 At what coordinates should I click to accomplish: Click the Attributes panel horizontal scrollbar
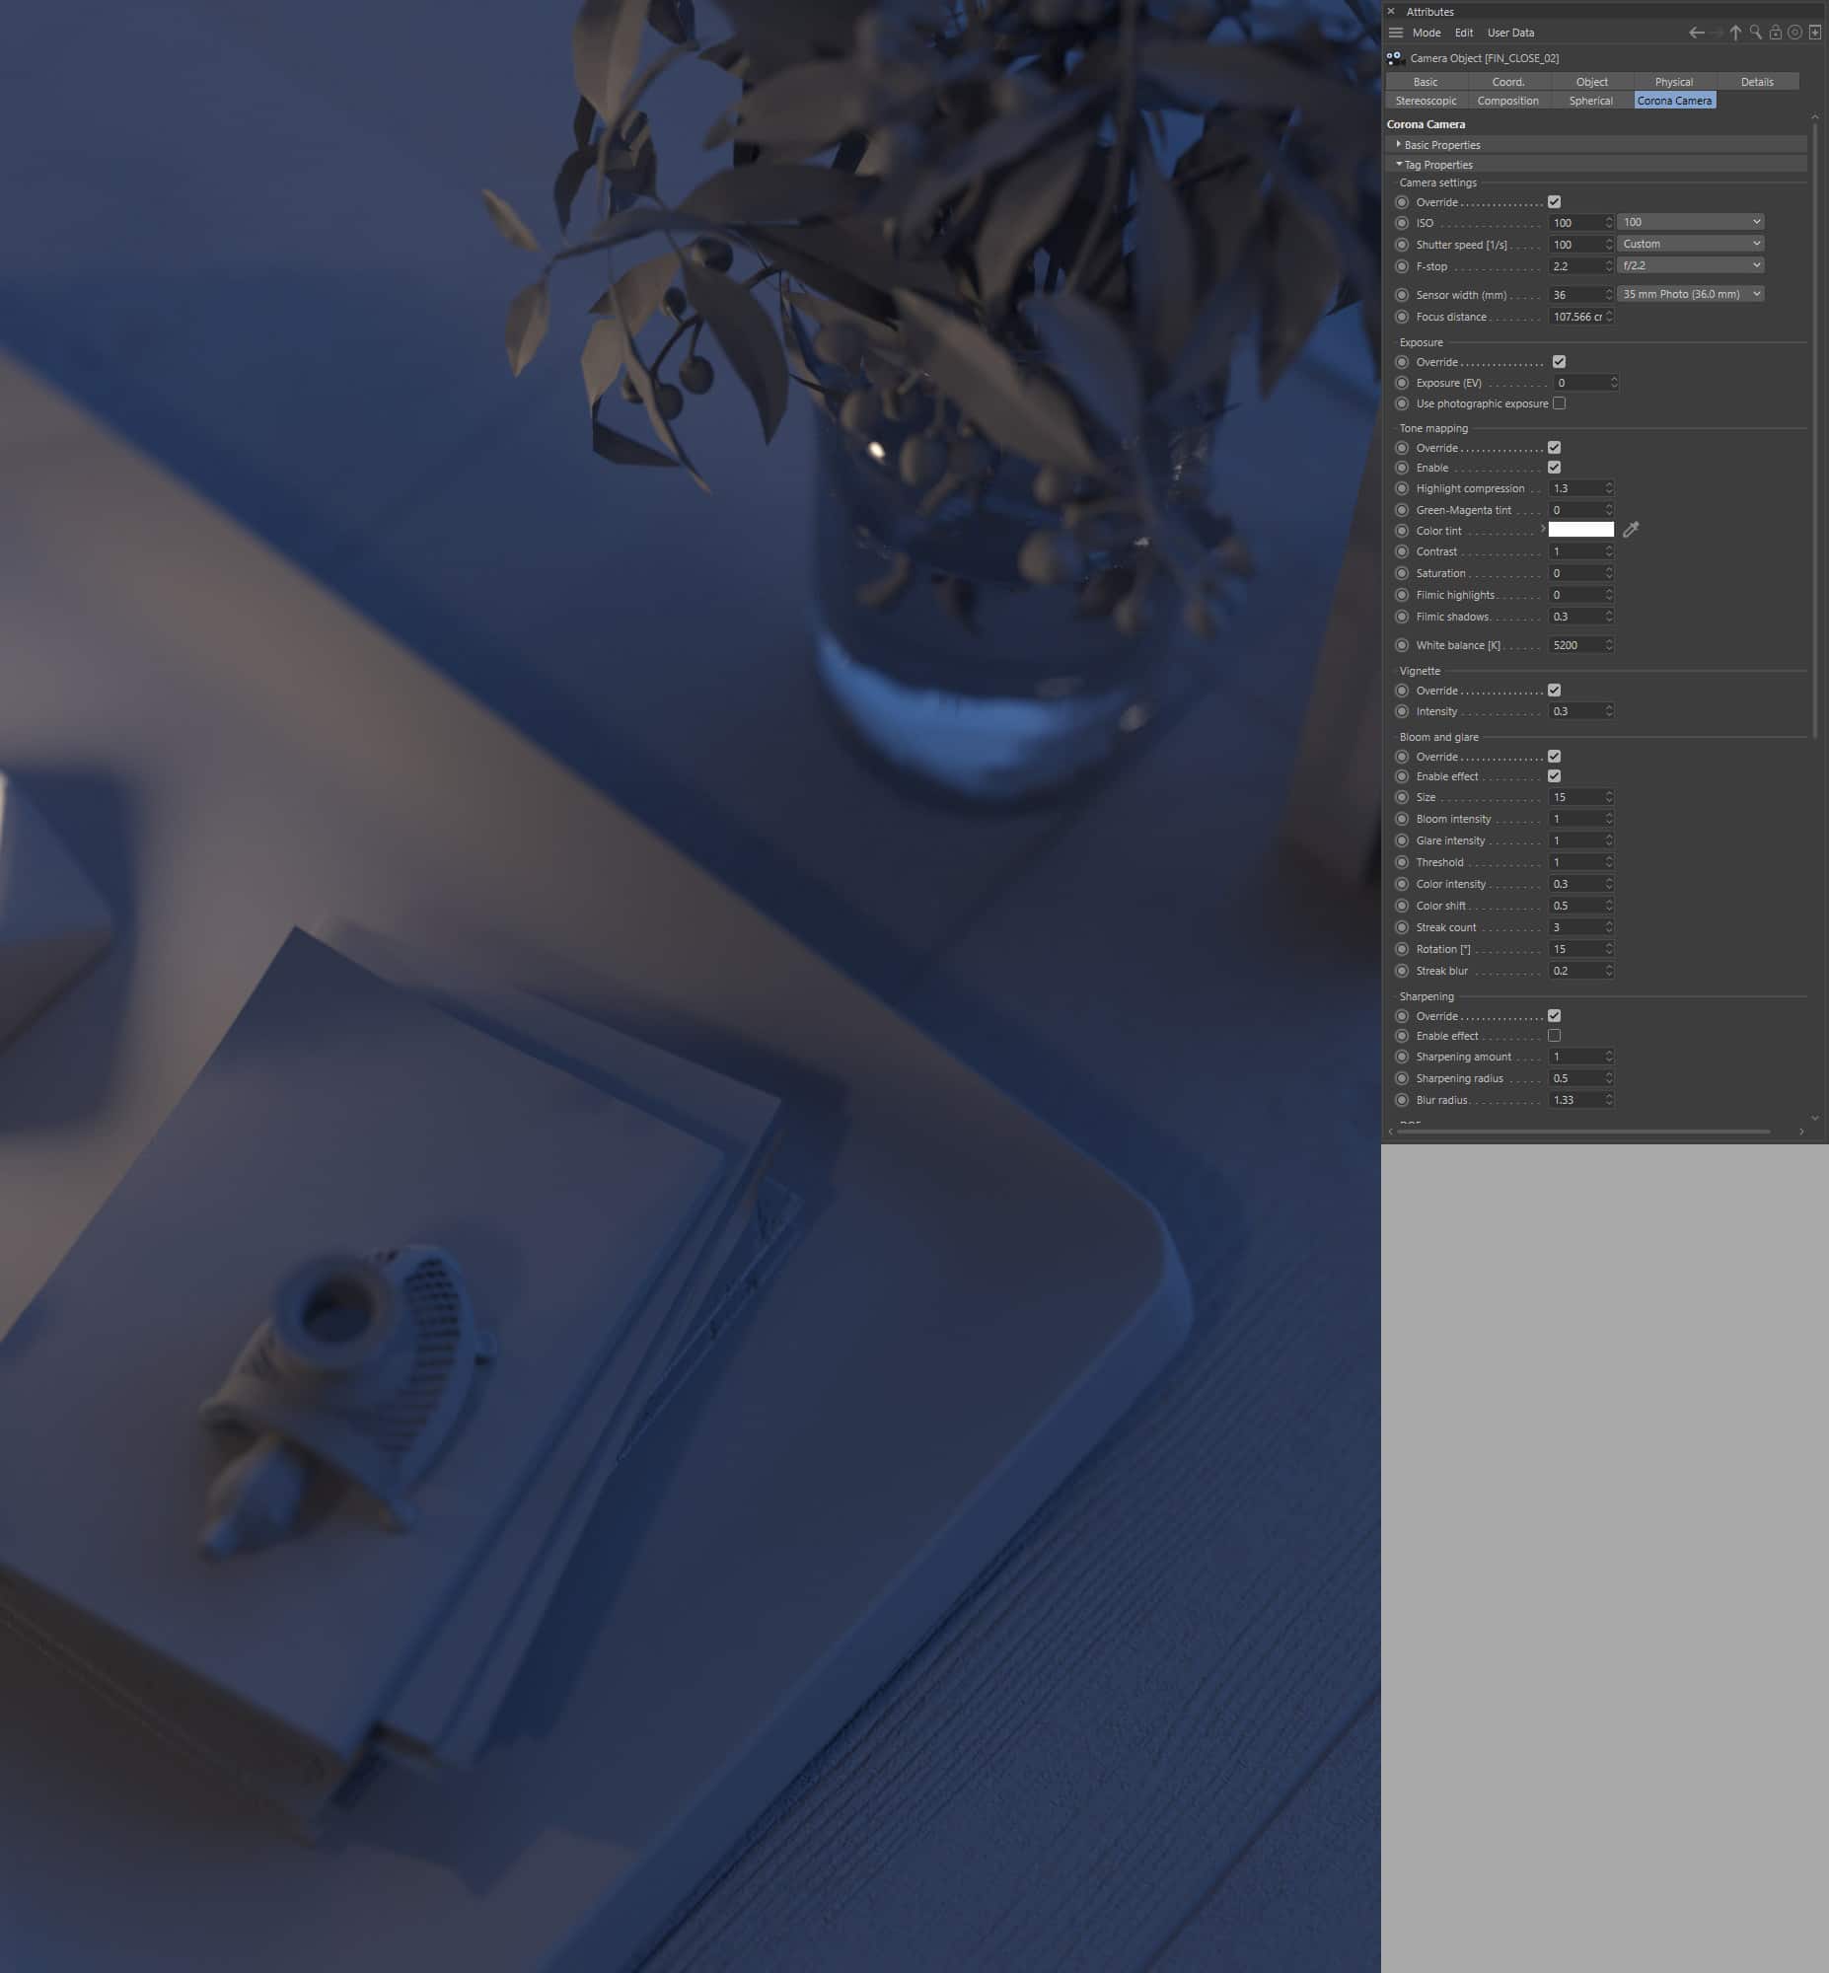(x=1582, y=1131)
